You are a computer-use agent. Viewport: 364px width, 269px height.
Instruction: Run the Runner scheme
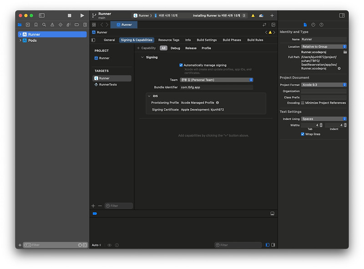tap(82, 15)
